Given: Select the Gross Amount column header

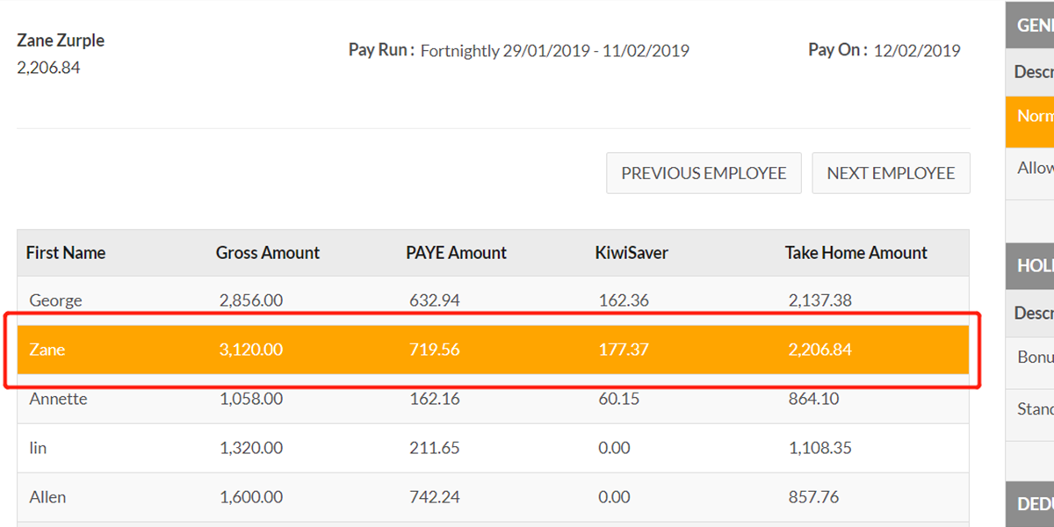Looking at the screenshot, I should pos(268,253).
